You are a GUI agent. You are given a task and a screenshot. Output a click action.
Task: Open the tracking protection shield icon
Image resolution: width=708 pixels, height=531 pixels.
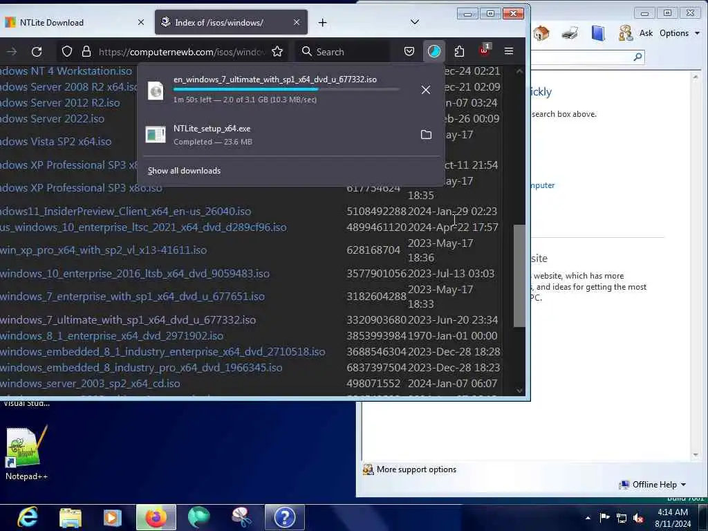click(67, 52)
